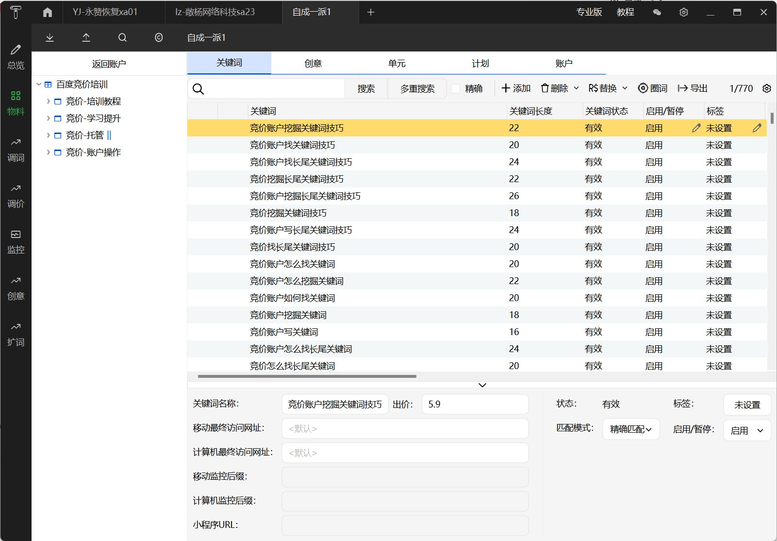
Task: Open the 启用/暂停 dropdown in detail panel
Action: tap(747, 430)
